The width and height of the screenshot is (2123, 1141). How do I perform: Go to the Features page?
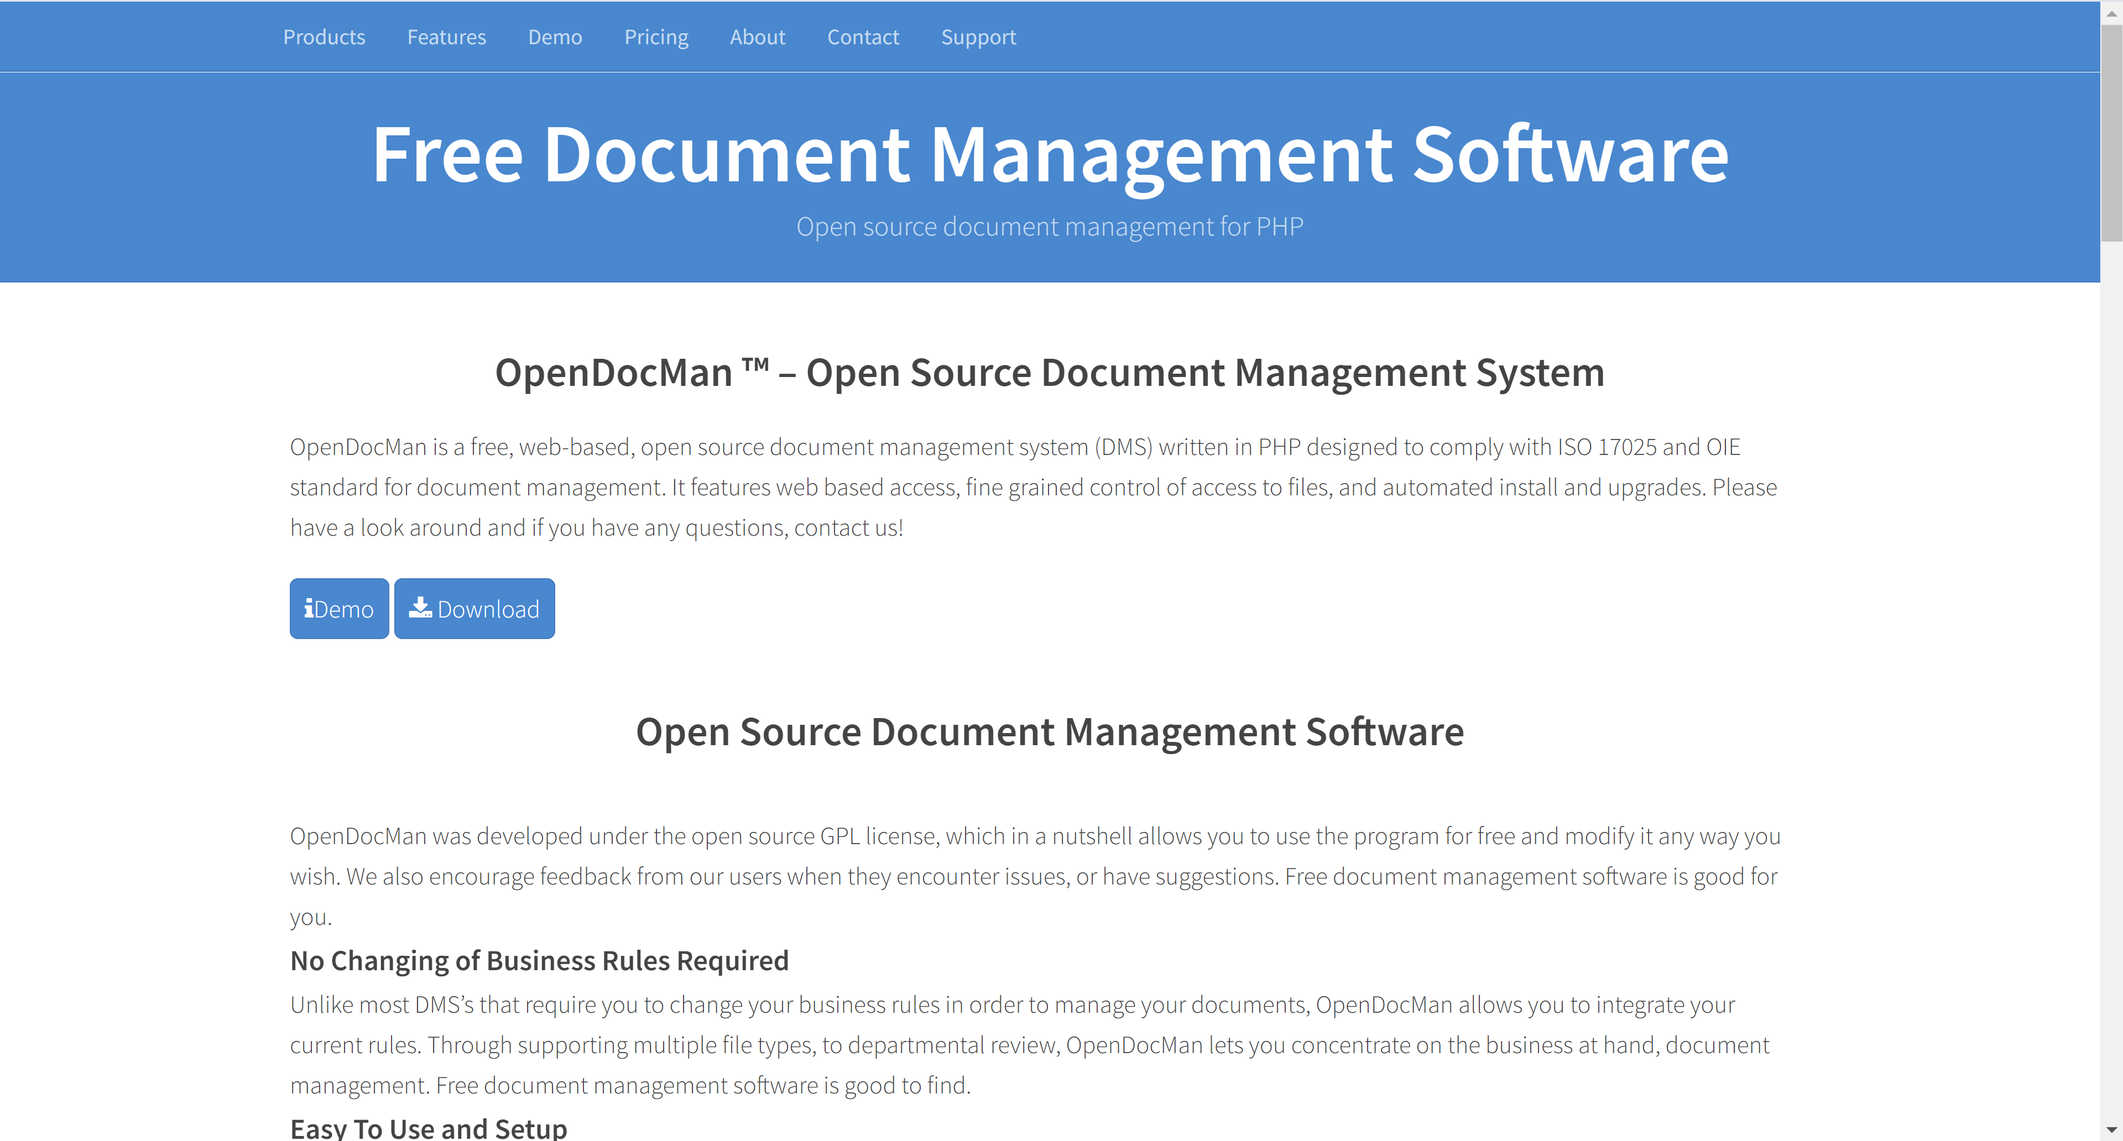(446, 37)
